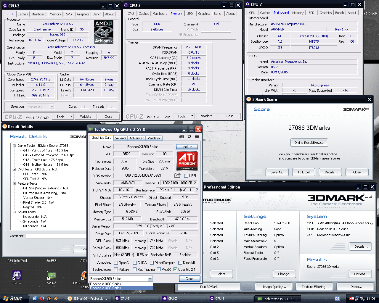Toggle the DirectCompute checkbox
Screen dimensions: 379x303
coord(152,262)
